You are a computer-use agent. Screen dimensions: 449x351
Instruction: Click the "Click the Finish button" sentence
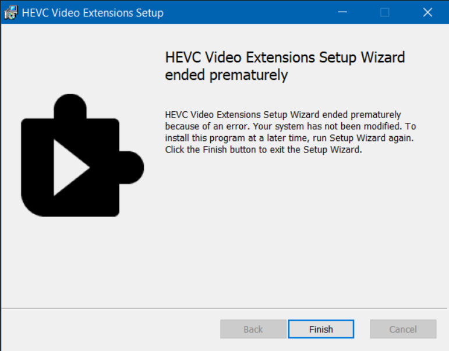[263, 150]
